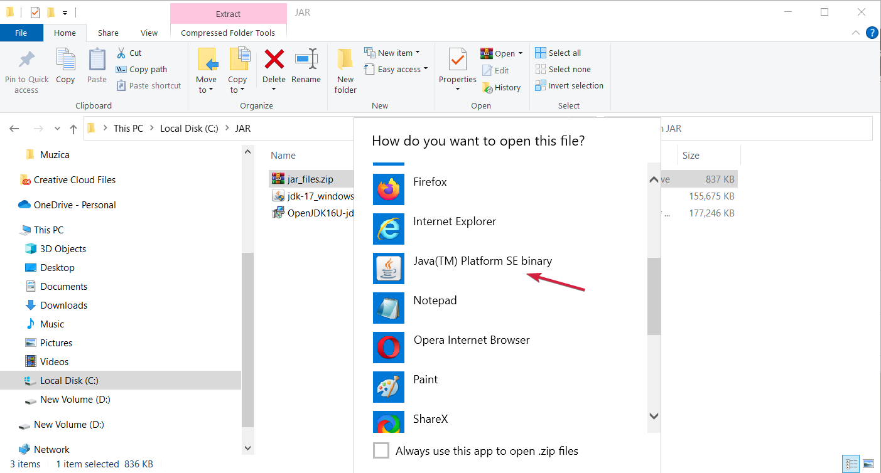Click the JAR breadcrumb
The height and width of the screenshot is (473, 881).
243,129
